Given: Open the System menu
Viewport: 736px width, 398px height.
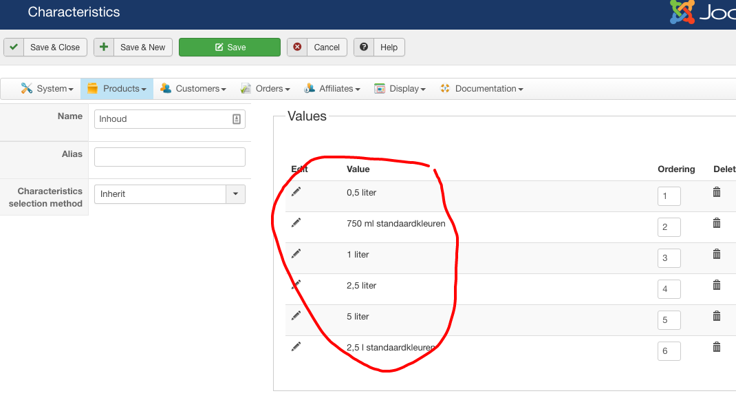Looking at the screenshot, I should click(x=47, y=88).
